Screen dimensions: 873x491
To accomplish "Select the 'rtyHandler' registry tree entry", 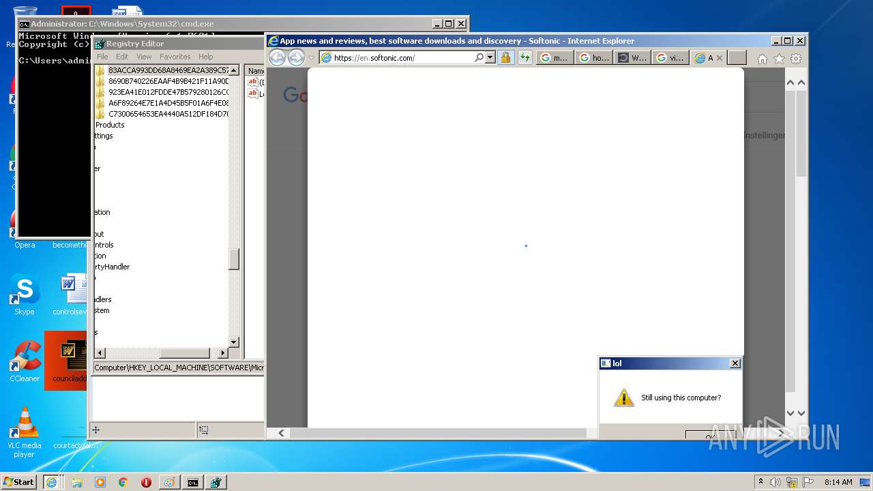I will tap(112, 267).
